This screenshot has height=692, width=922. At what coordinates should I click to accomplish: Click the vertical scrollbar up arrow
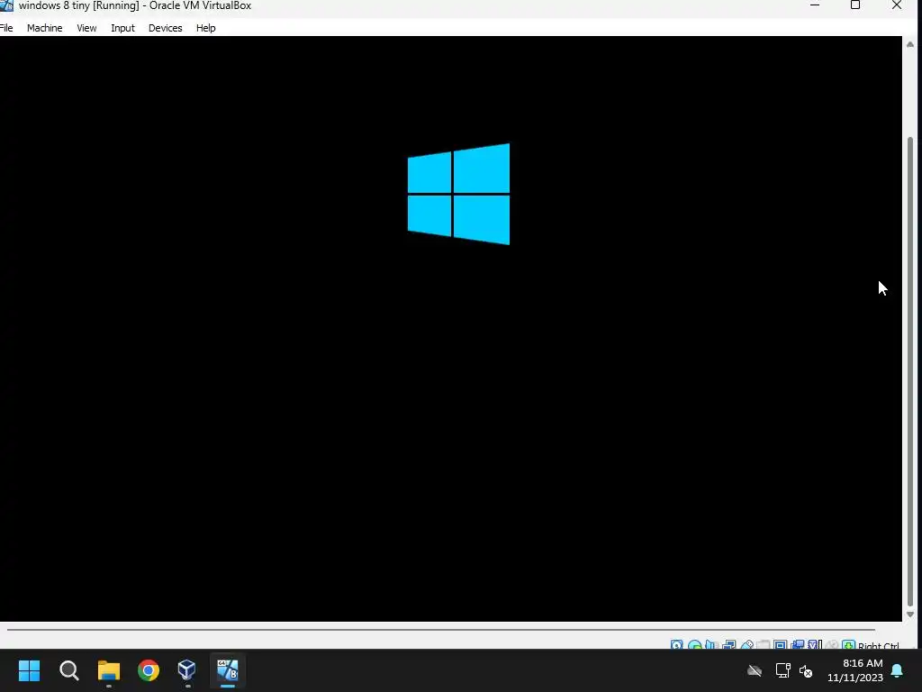tap(910, 45)
